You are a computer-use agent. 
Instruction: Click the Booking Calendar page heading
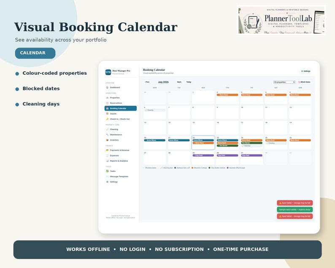click(x=154, y=70)
